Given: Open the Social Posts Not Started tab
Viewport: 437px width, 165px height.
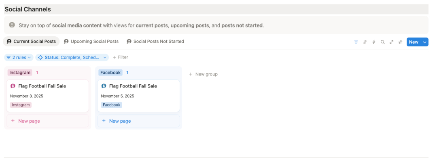Looking at the screenshot, I should tap(155, 42).
